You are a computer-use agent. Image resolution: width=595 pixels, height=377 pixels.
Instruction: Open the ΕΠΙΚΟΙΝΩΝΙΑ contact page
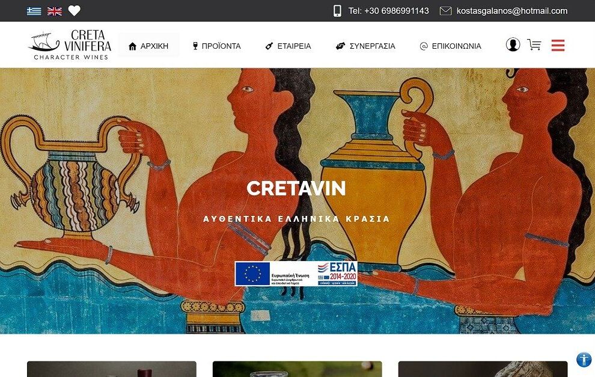pos(450,46)
